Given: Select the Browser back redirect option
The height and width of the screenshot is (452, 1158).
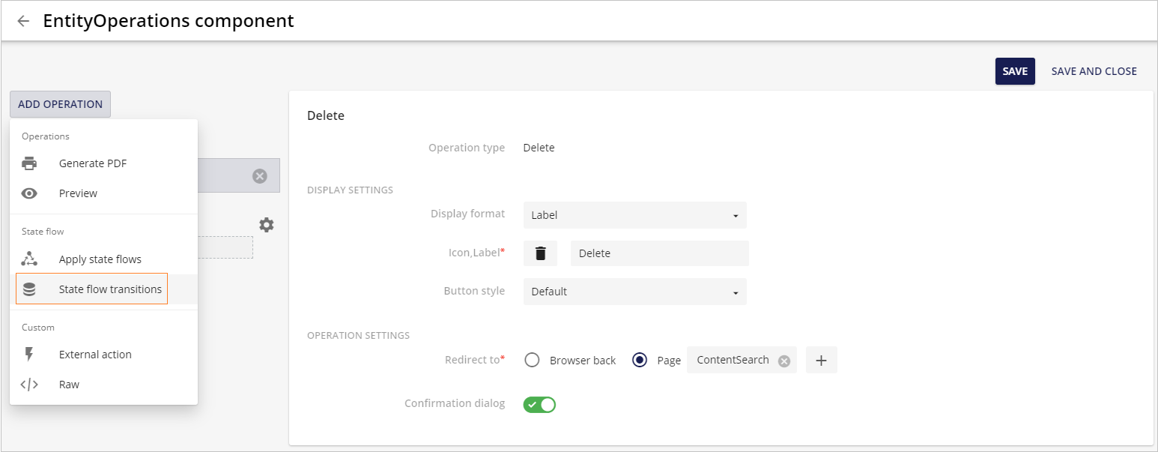Looking at the screenshot, I should pyautogui.click(x=532, y=360).
